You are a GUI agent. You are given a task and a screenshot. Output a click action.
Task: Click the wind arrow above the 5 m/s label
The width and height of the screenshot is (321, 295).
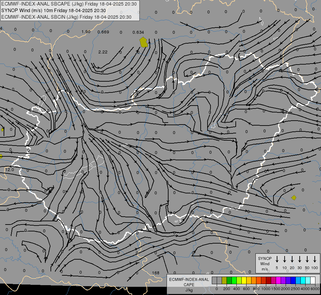(x=277, y=259)
